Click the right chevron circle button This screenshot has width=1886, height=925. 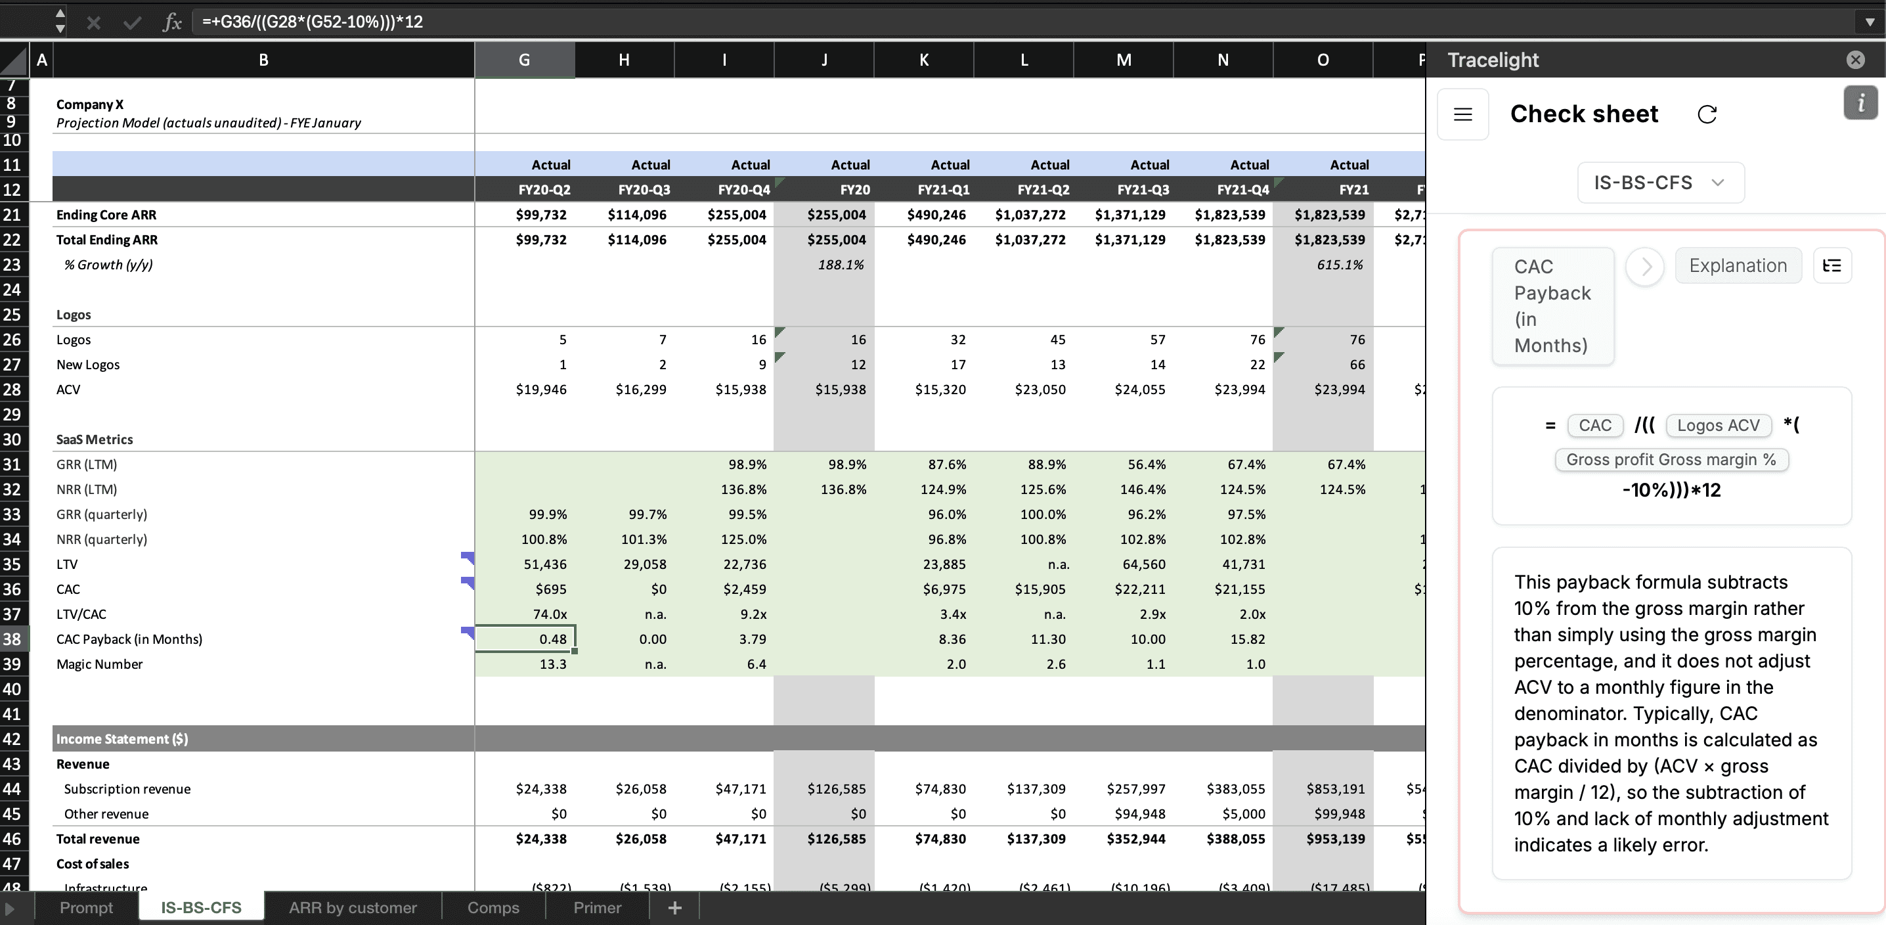click(1644, 267)
